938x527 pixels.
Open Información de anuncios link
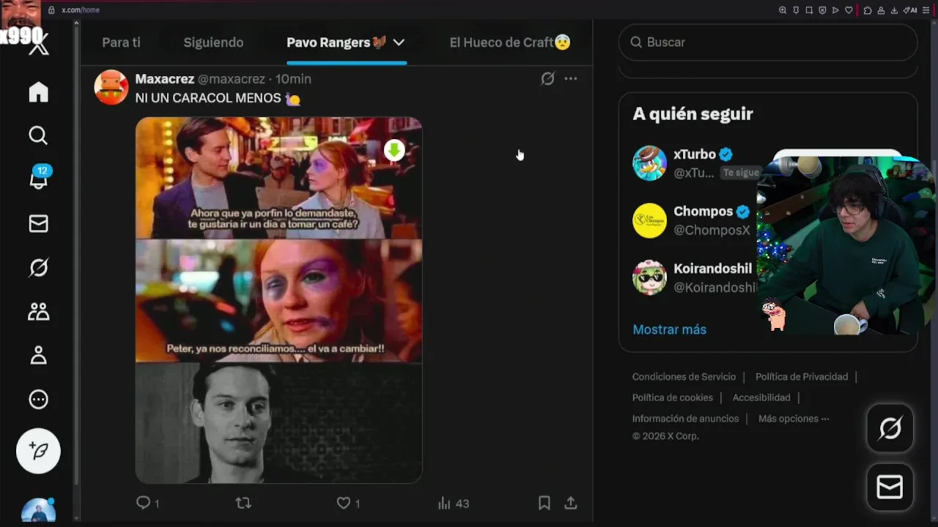685,419
